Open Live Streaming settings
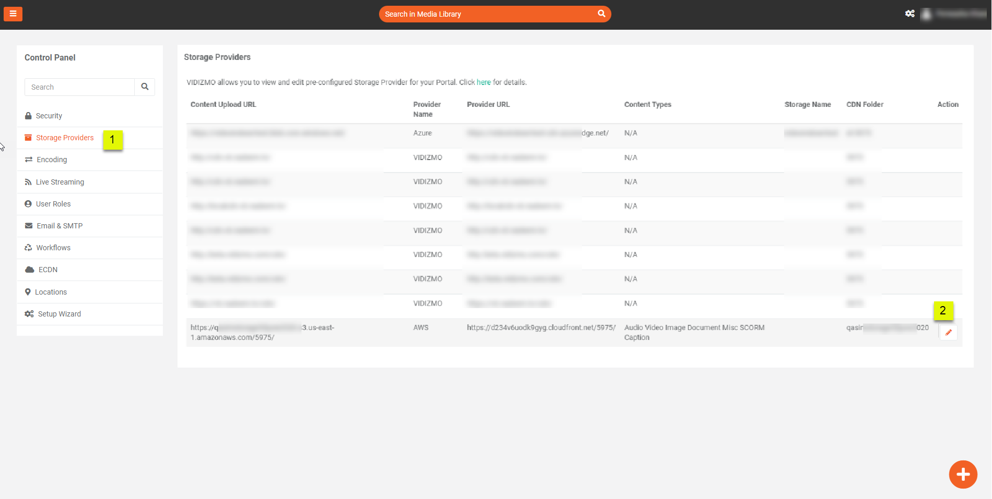The image size is (992, 499). [60, 182]
